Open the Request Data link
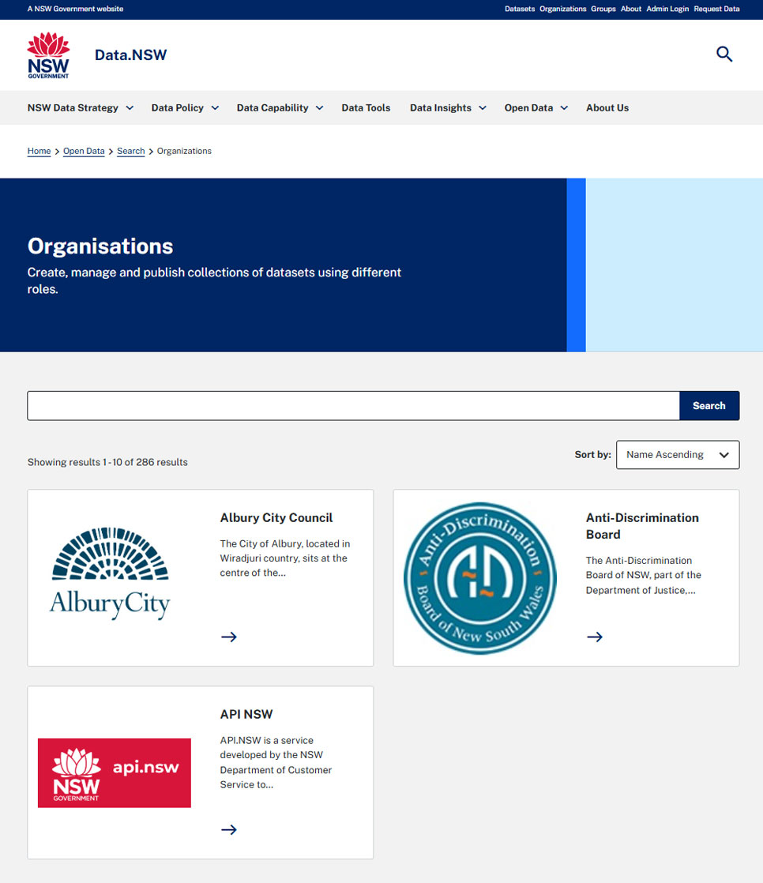The width and height of the screenshot is (763, 883). click(x=716, y=9)
